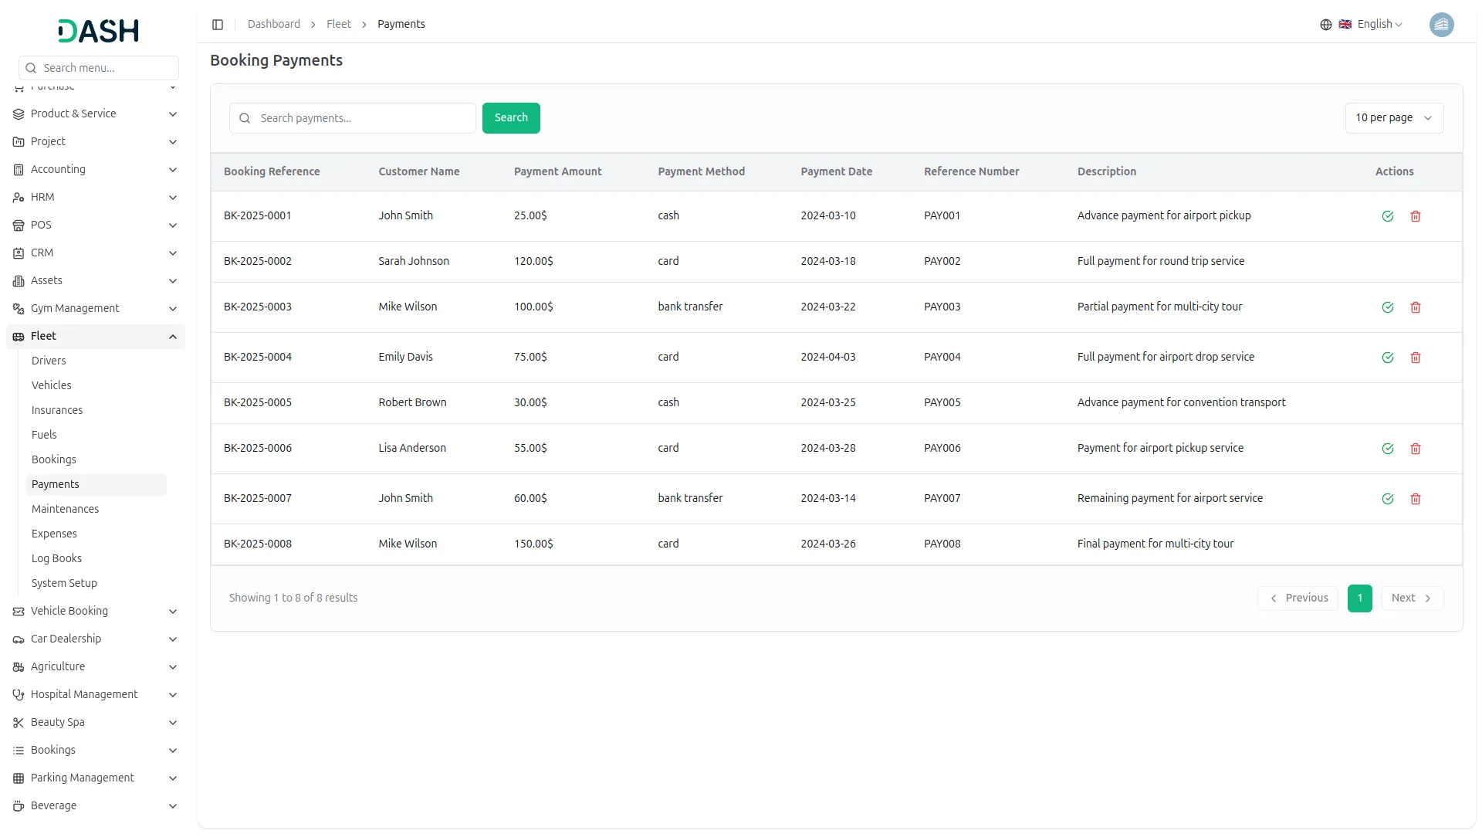This screenshot has width=1482, height=834.
Task: Go to Drivers in Fleet menu
Action: tap(49, 361)
